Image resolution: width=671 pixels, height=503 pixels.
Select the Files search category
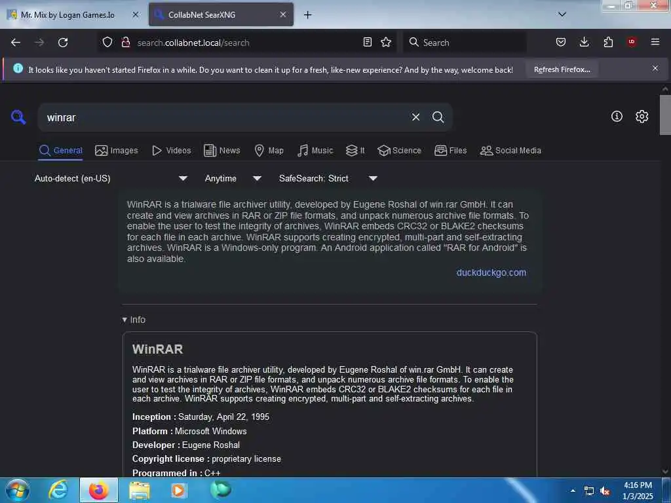[451, 151]
